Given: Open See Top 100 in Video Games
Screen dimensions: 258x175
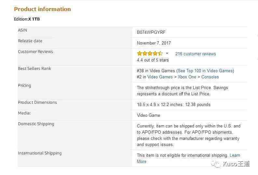Looking at the screenshot, I should 206,71.
